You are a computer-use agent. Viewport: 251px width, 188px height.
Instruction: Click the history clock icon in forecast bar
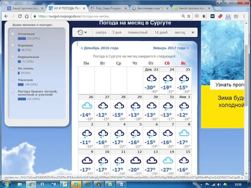pos(80,32)
